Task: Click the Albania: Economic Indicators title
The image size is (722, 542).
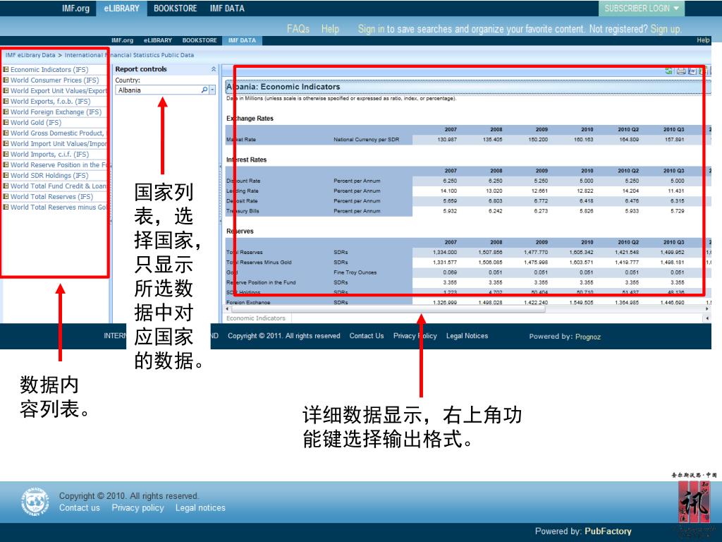Action: pos(283,87)
